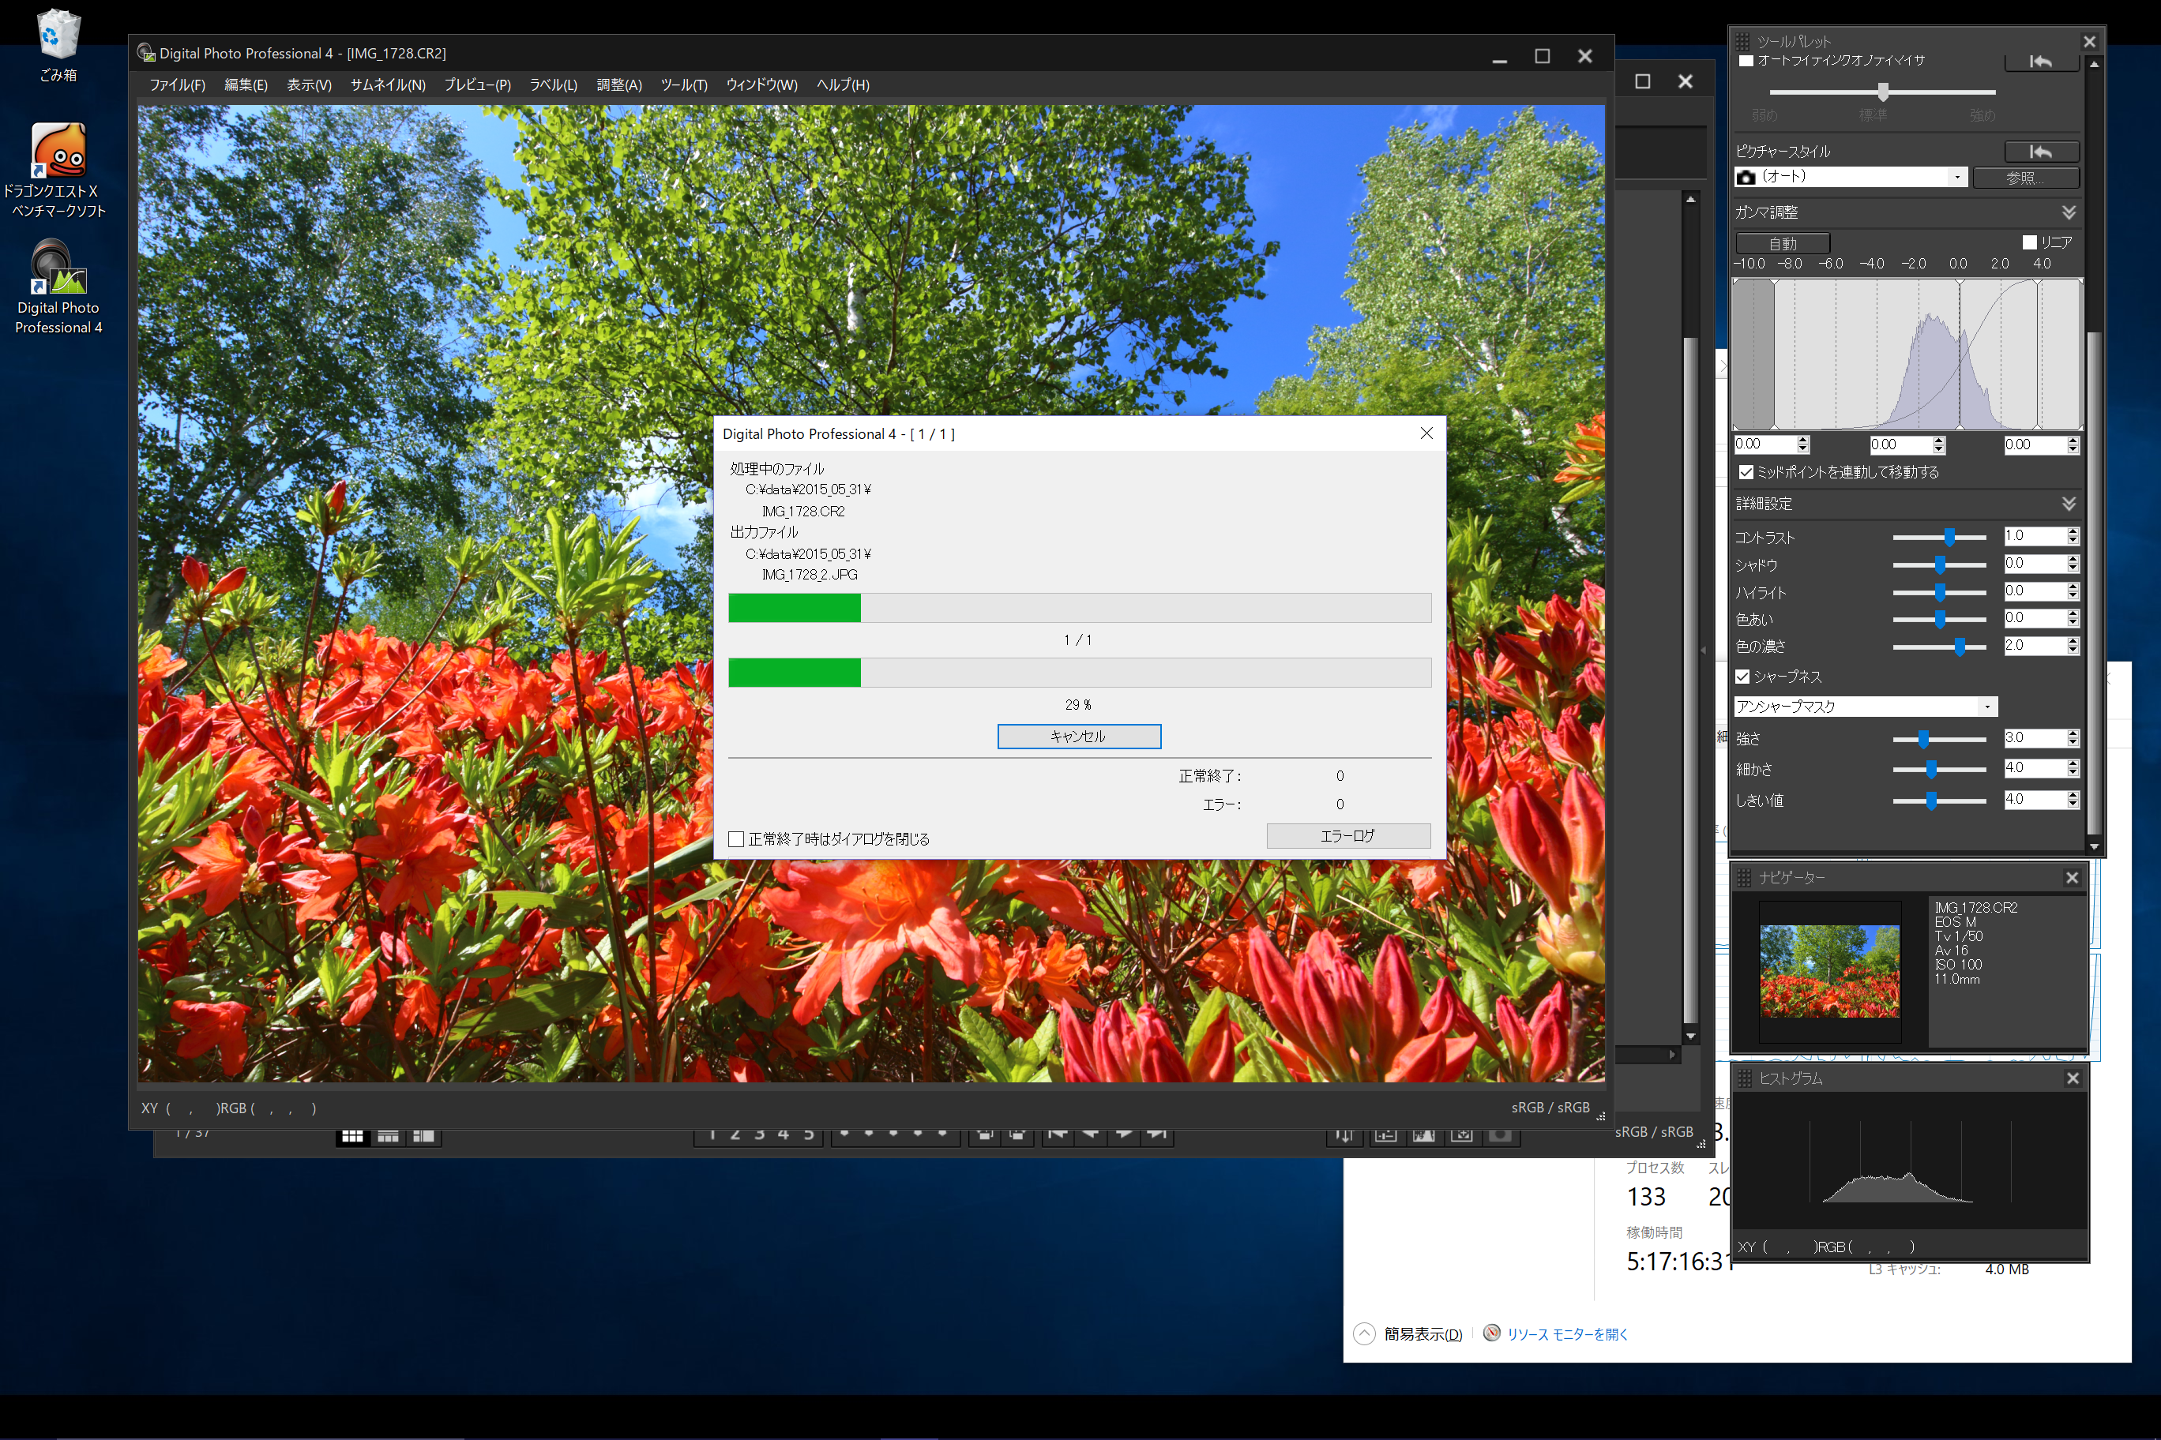
Task: Collapse the ガンマ調整 section
Action: click(x=2069, y=212)
